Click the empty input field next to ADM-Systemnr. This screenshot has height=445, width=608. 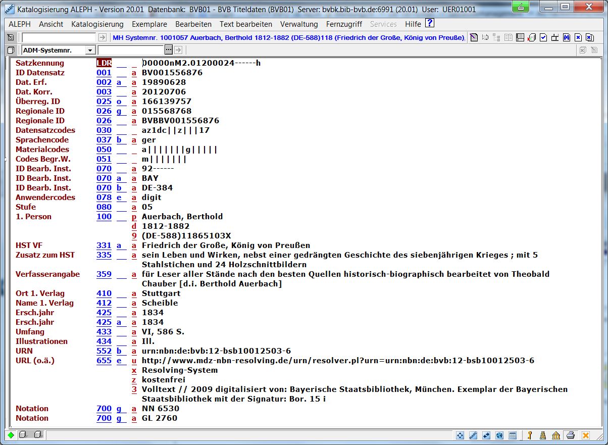(131, 50)
